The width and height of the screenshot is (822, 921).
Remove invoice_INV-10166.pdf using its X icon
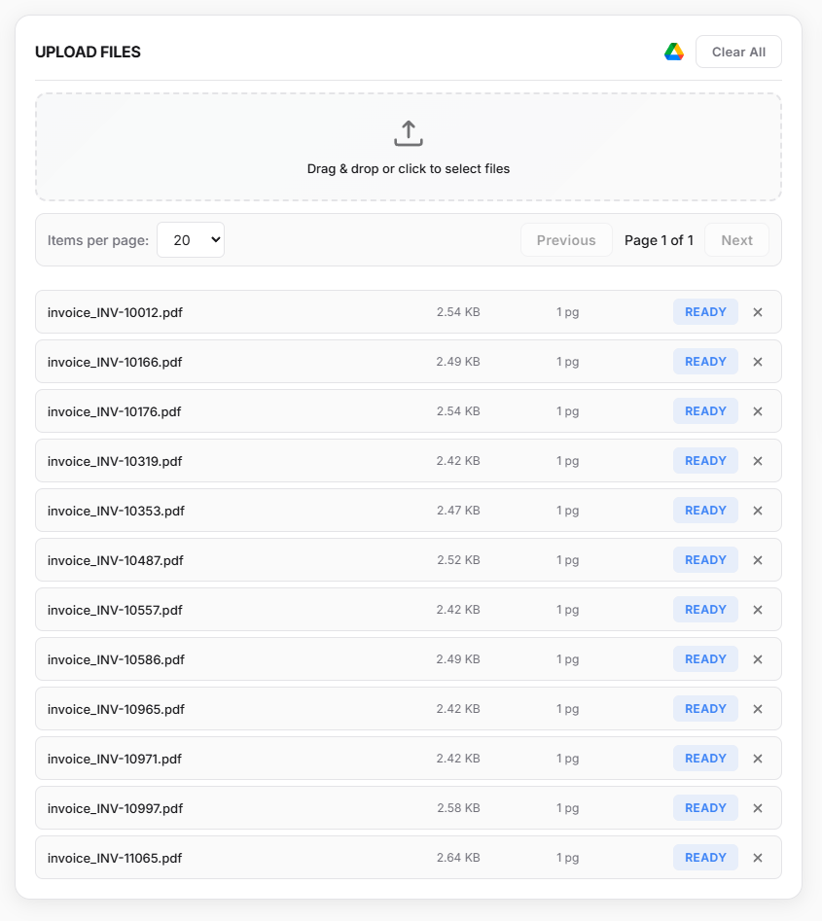coord(758,362)
